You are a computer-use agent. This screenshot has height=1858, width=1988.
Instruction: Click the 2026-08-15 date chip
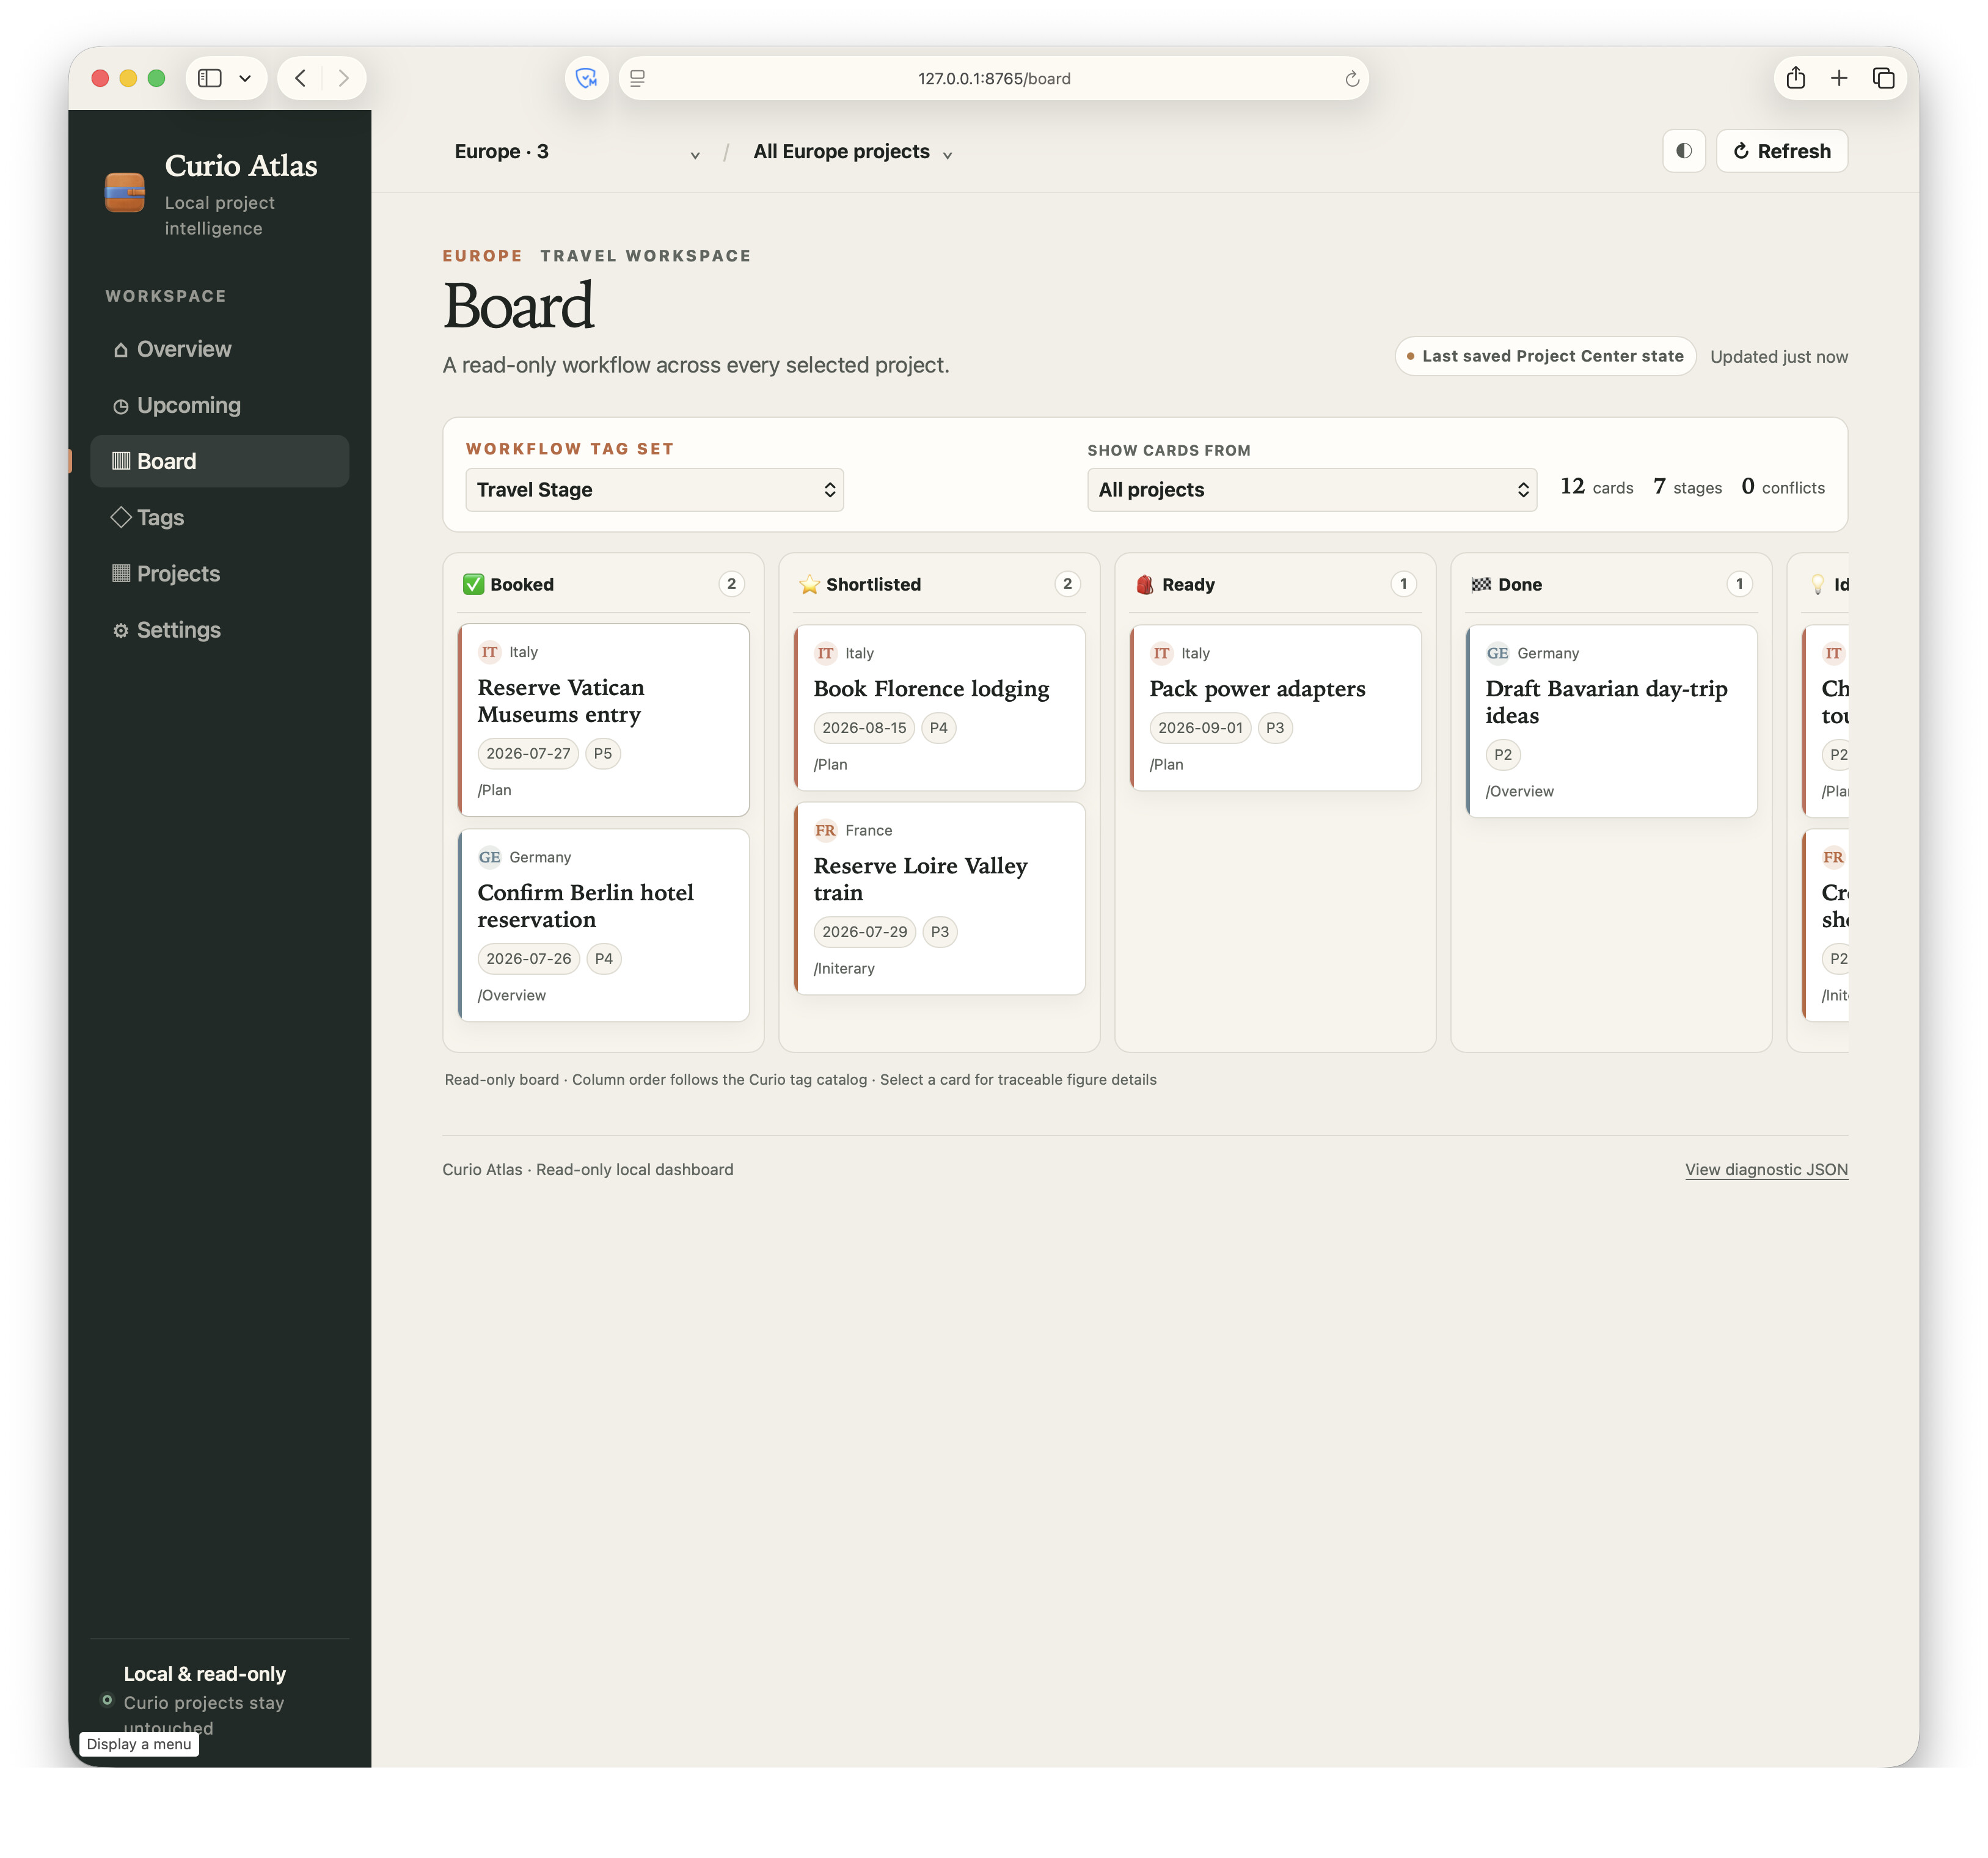point(864,728)
